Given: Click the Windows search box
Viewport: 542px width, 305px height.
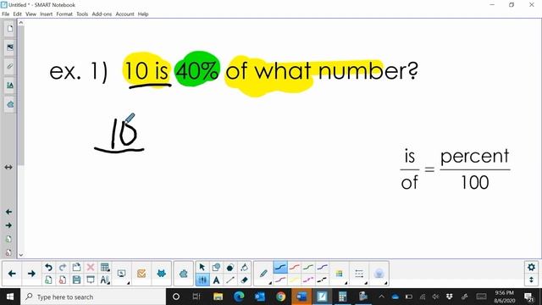Looking at the screenshot, I should coord(93,297).
